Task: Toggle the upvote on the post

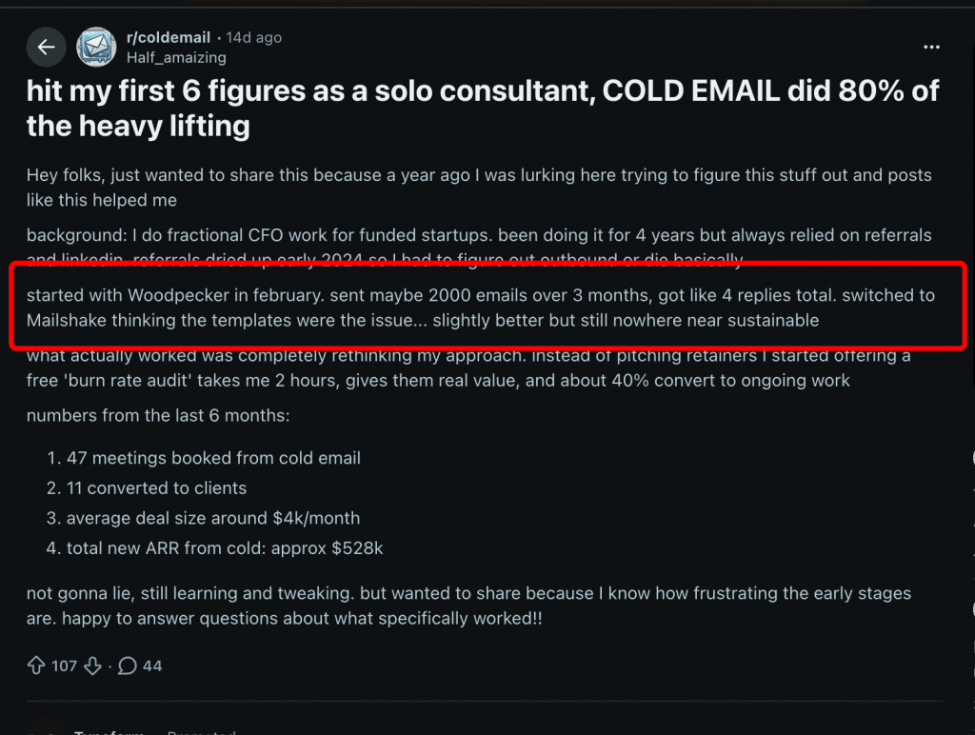Action: (37, 665)
